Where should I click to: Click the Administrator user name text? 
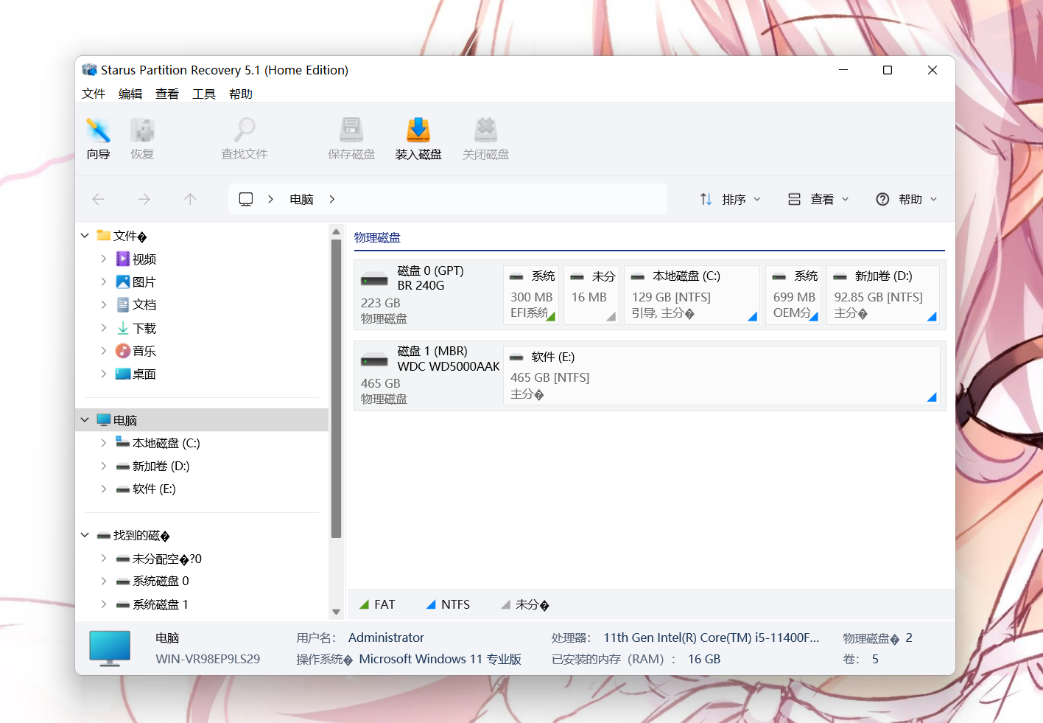[386, 638]
